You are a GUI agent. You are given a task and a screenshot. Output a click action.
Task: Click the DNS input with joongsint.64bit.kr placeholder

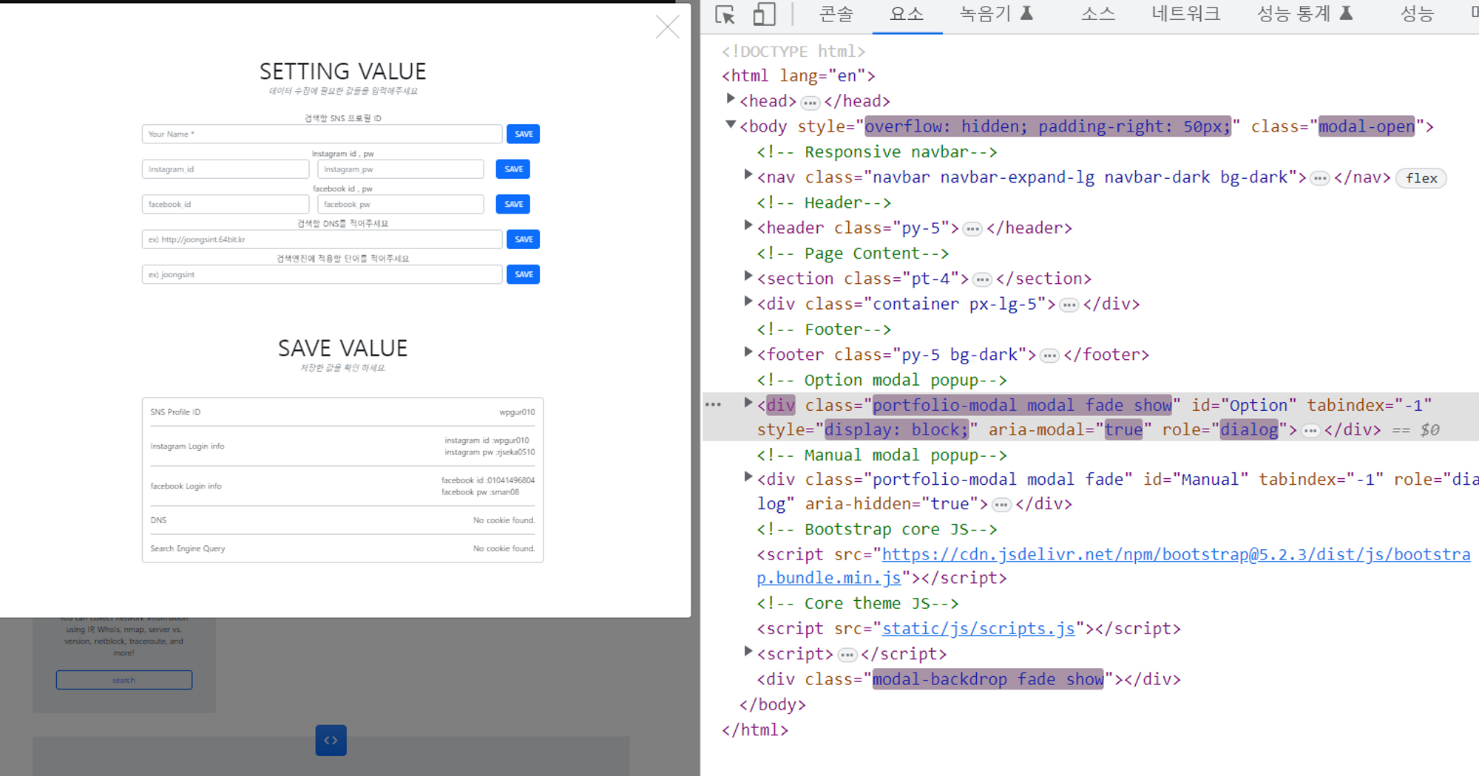click(x=322, y=239)
